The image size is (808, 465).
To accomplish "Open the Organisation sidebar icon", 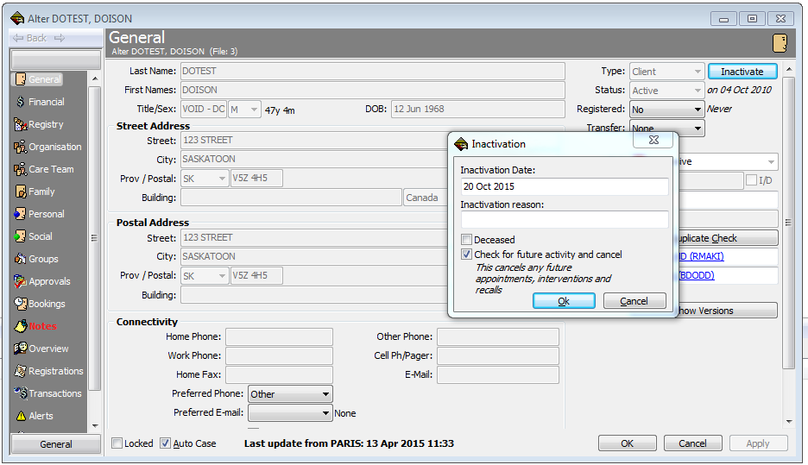I will (21, 147).
